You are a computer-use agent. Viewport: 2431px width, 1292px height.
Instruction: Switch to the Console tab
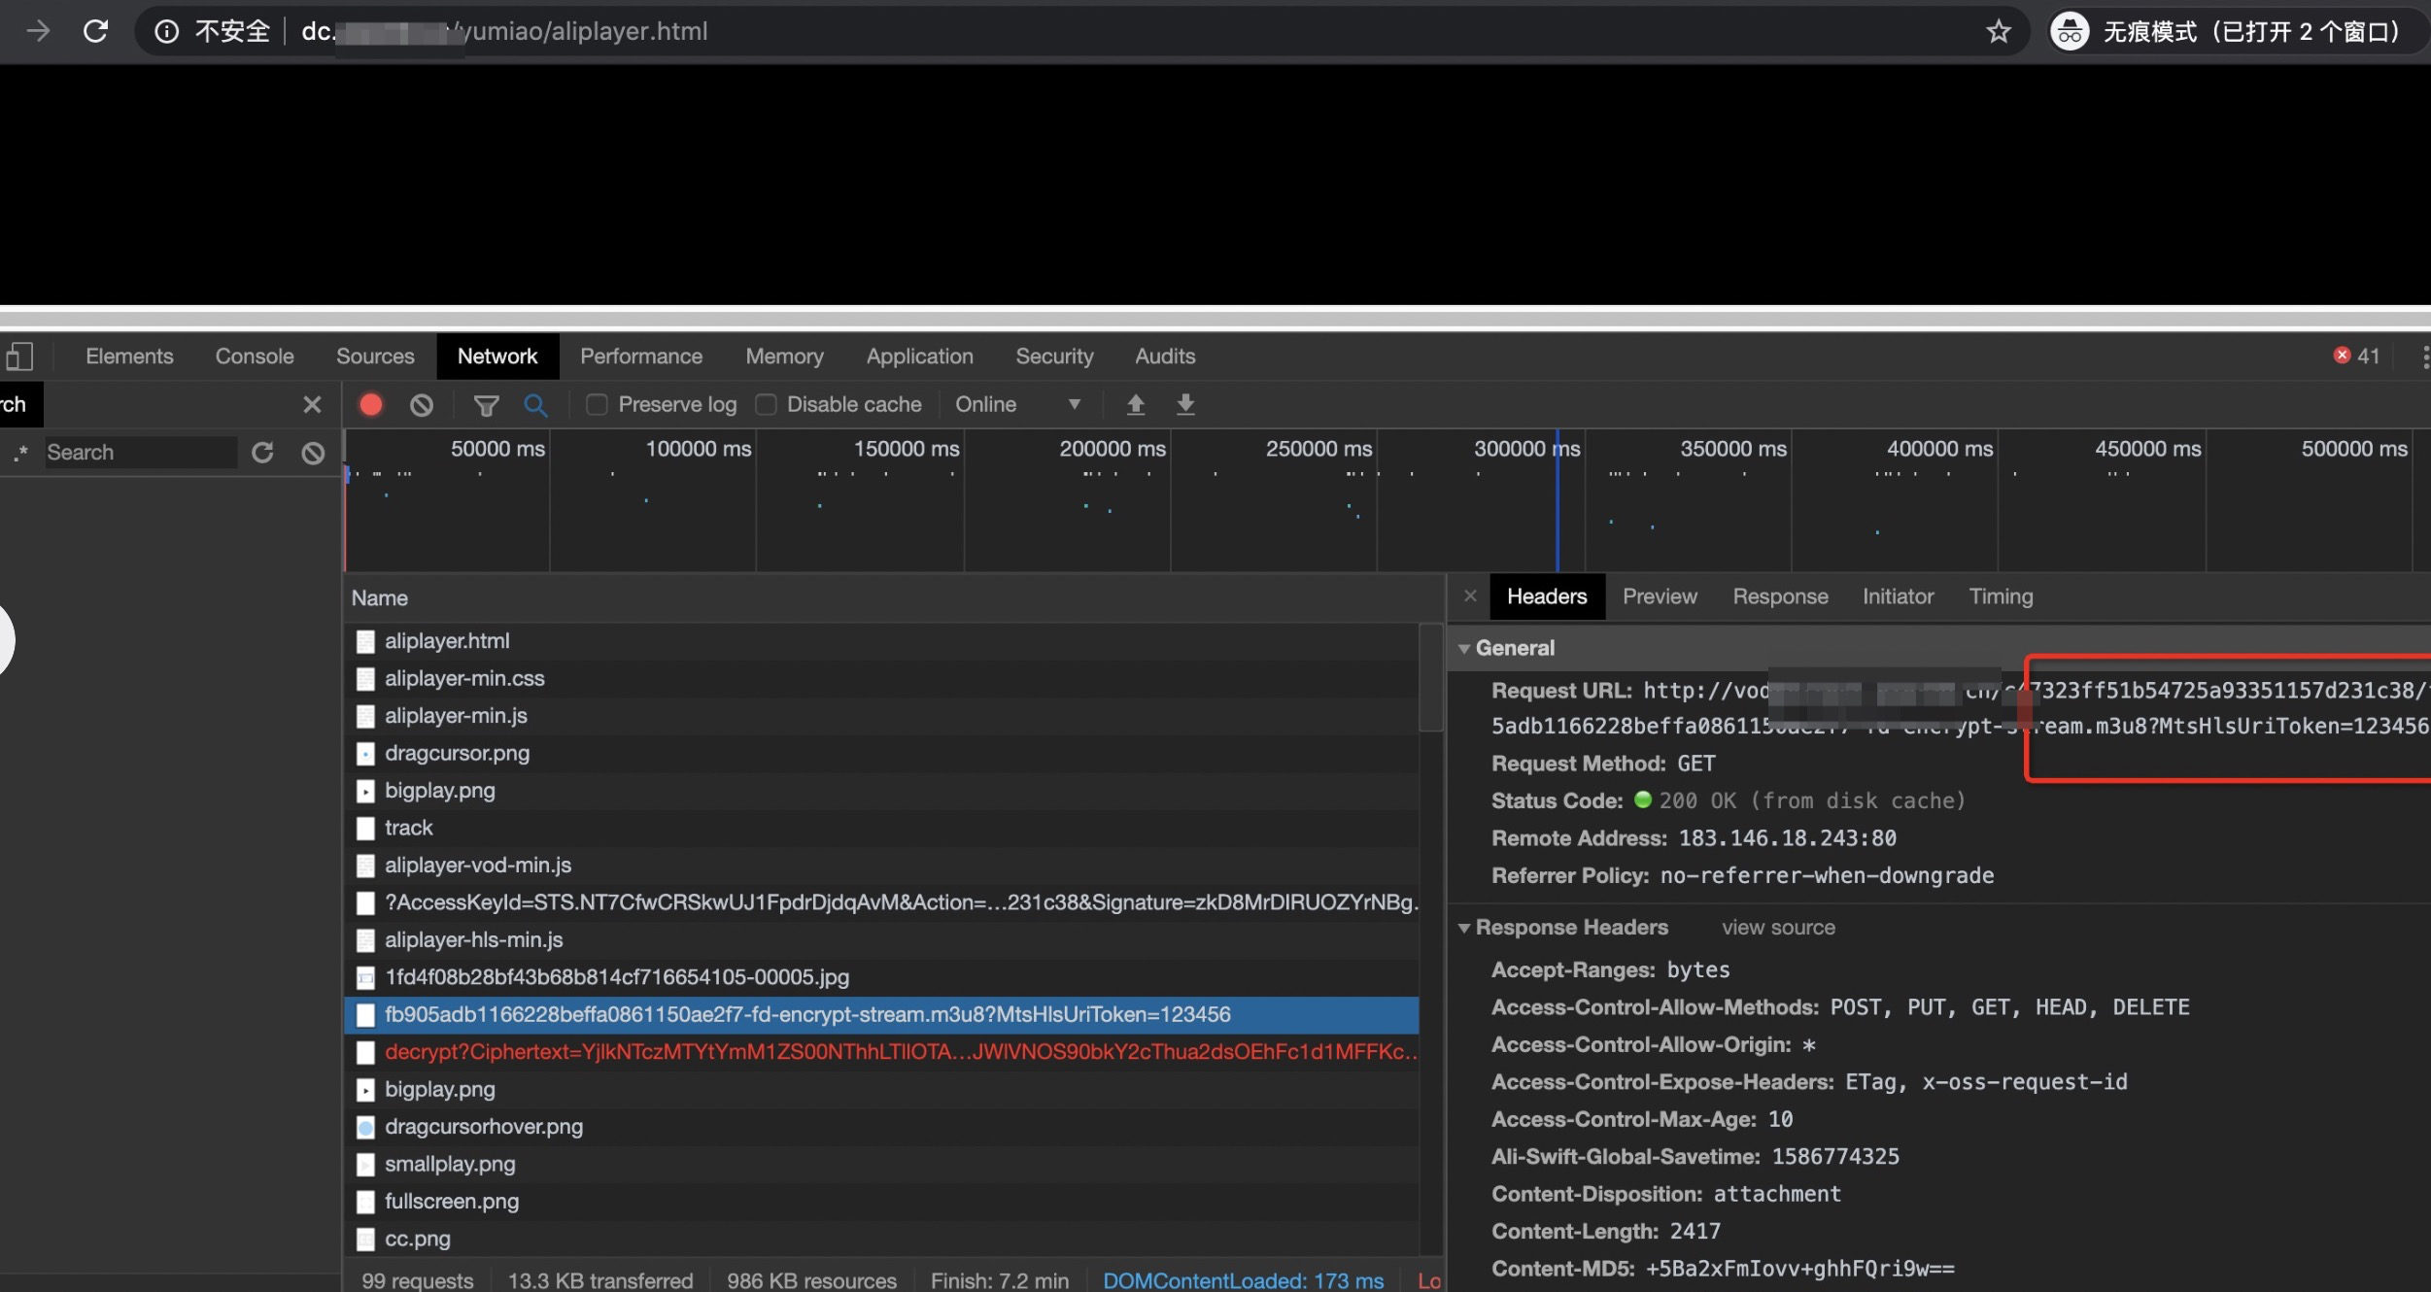pos(254,357)
